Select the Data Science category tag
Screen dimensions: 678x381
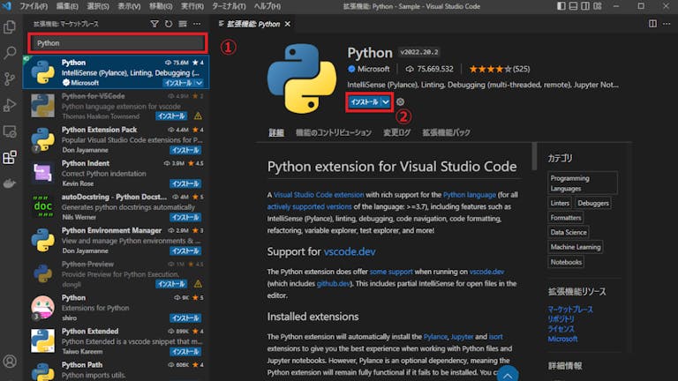569,233
